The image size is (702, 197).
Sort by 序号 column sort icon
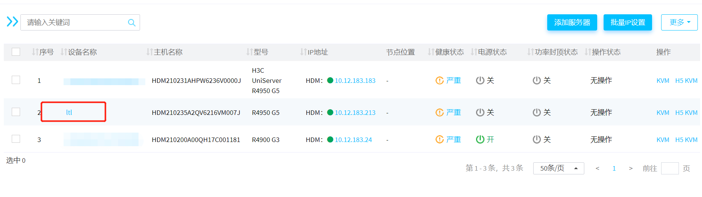pyautogui.click(x=35, y=52)
